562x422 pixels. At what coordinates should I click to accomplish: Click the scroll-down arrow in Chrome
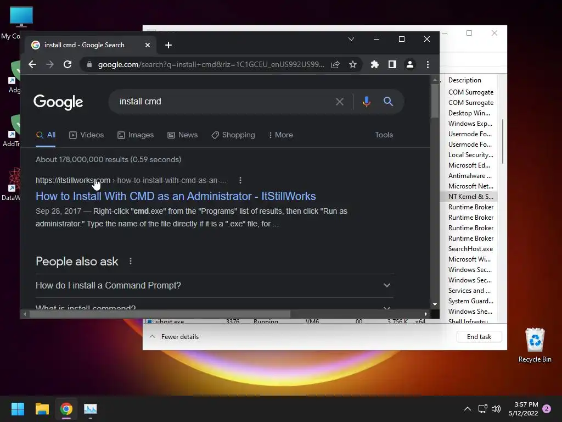tap(435, 304)
